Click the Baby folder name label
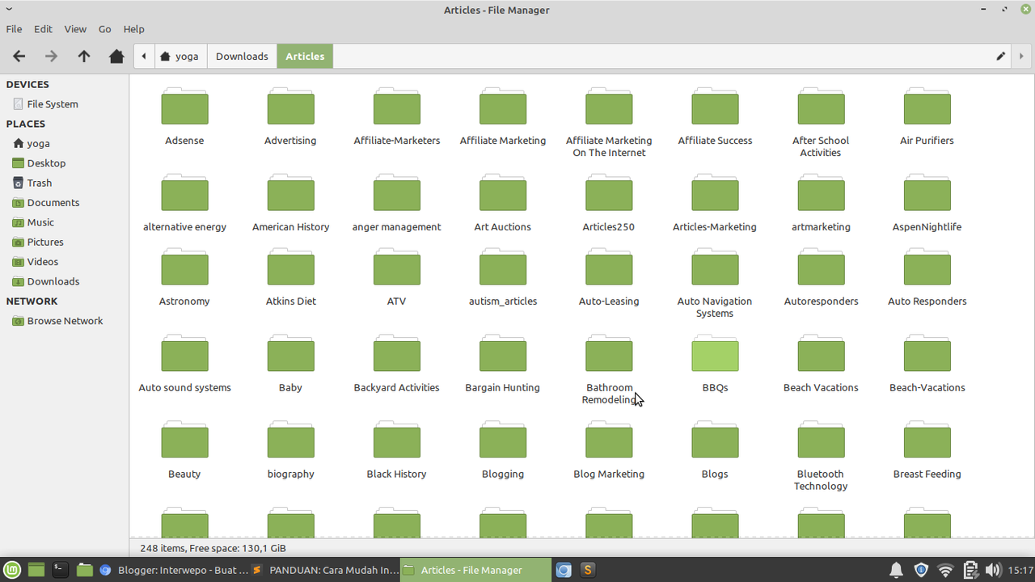 [x=290, y=387]
